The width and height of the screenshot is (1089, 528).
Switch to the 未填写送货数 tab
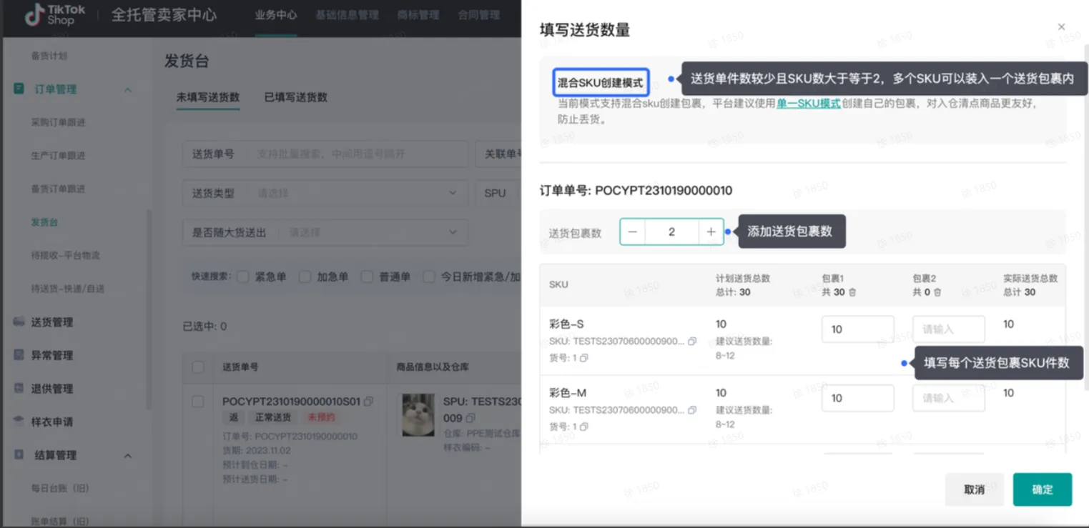tap(208, 97)
